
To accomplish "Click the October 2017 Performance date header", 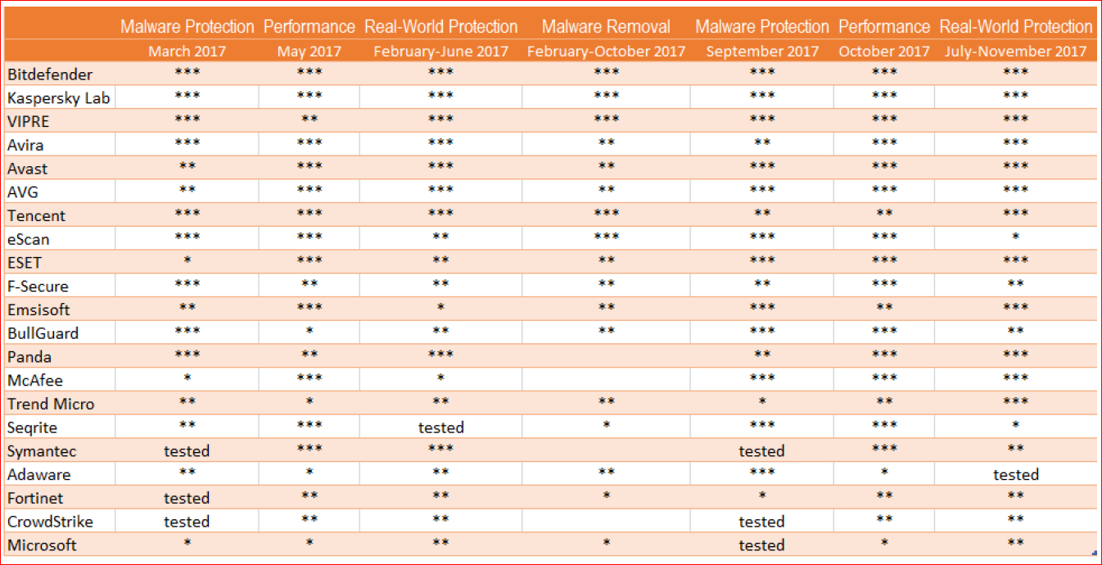I will (884, 51).
